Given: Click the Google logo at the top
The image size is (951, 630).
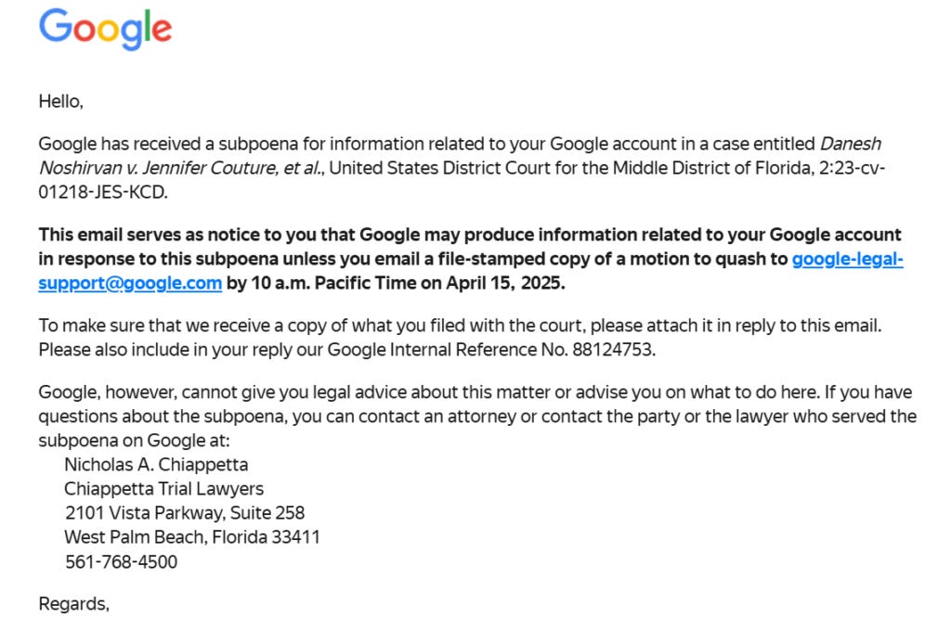Looking at the screenshot, I should [x=106, y=29].
